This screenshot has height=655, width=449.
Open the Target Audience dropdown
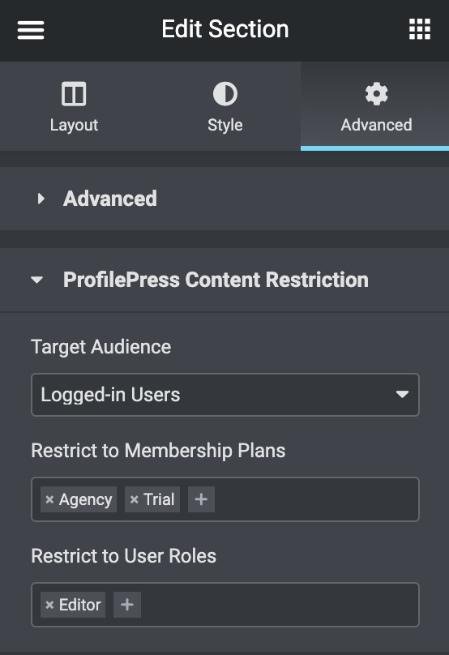[x=225, y=395]
